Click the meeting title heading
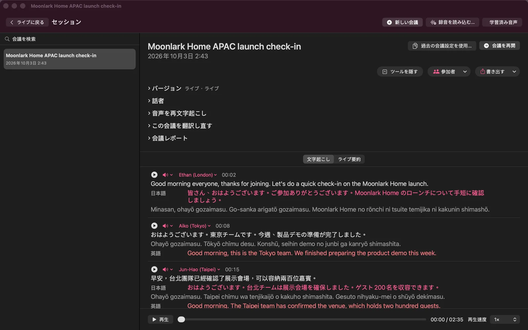 point(224,47)
